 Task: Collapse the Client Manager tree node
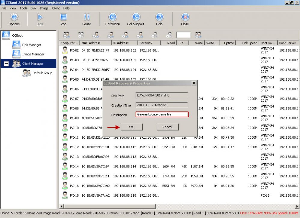pos(6,64)
